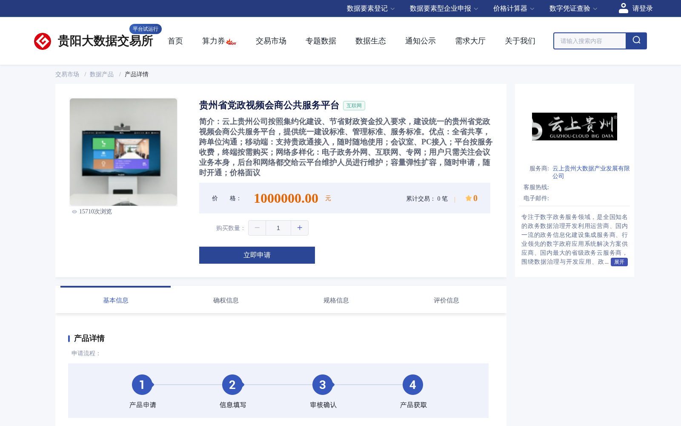Click the 立即申请 button
The width and height of the screenshot is (681, 426).
click(x=257, y=255)
